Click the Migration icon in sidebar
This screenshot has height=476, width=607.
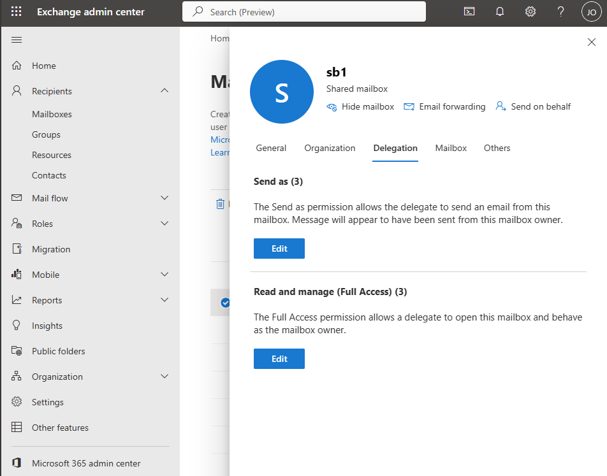point(17,249)
